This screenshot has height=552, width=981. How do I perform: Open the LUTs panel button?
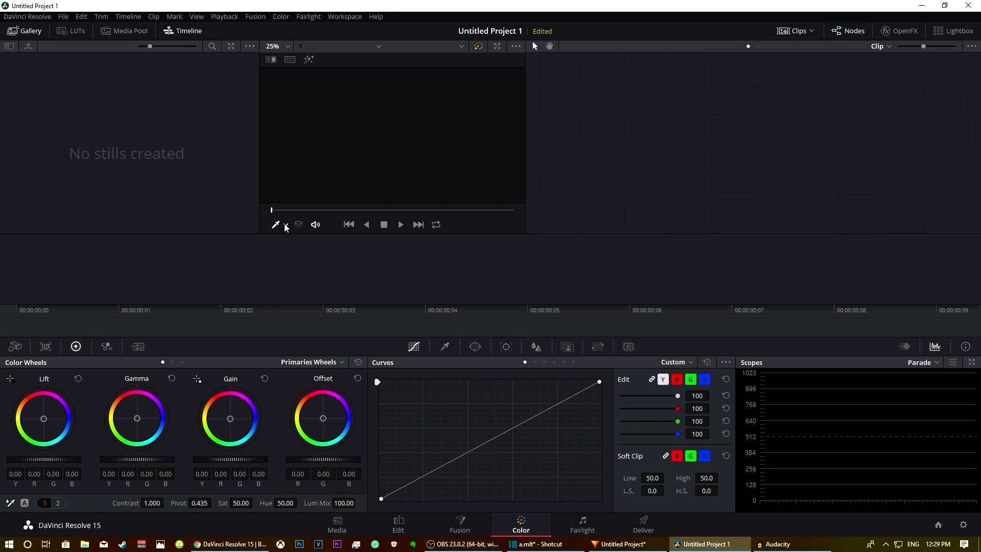click(x=71, y=31)
